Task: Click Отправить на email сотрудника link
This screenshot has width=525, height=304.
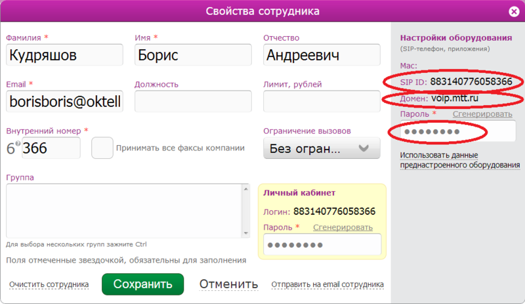Action: pyautogui.click(x=327, y=285)
